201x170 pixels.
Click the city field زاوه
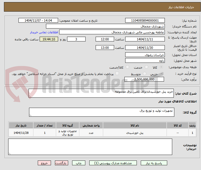(x=145, y=60)
